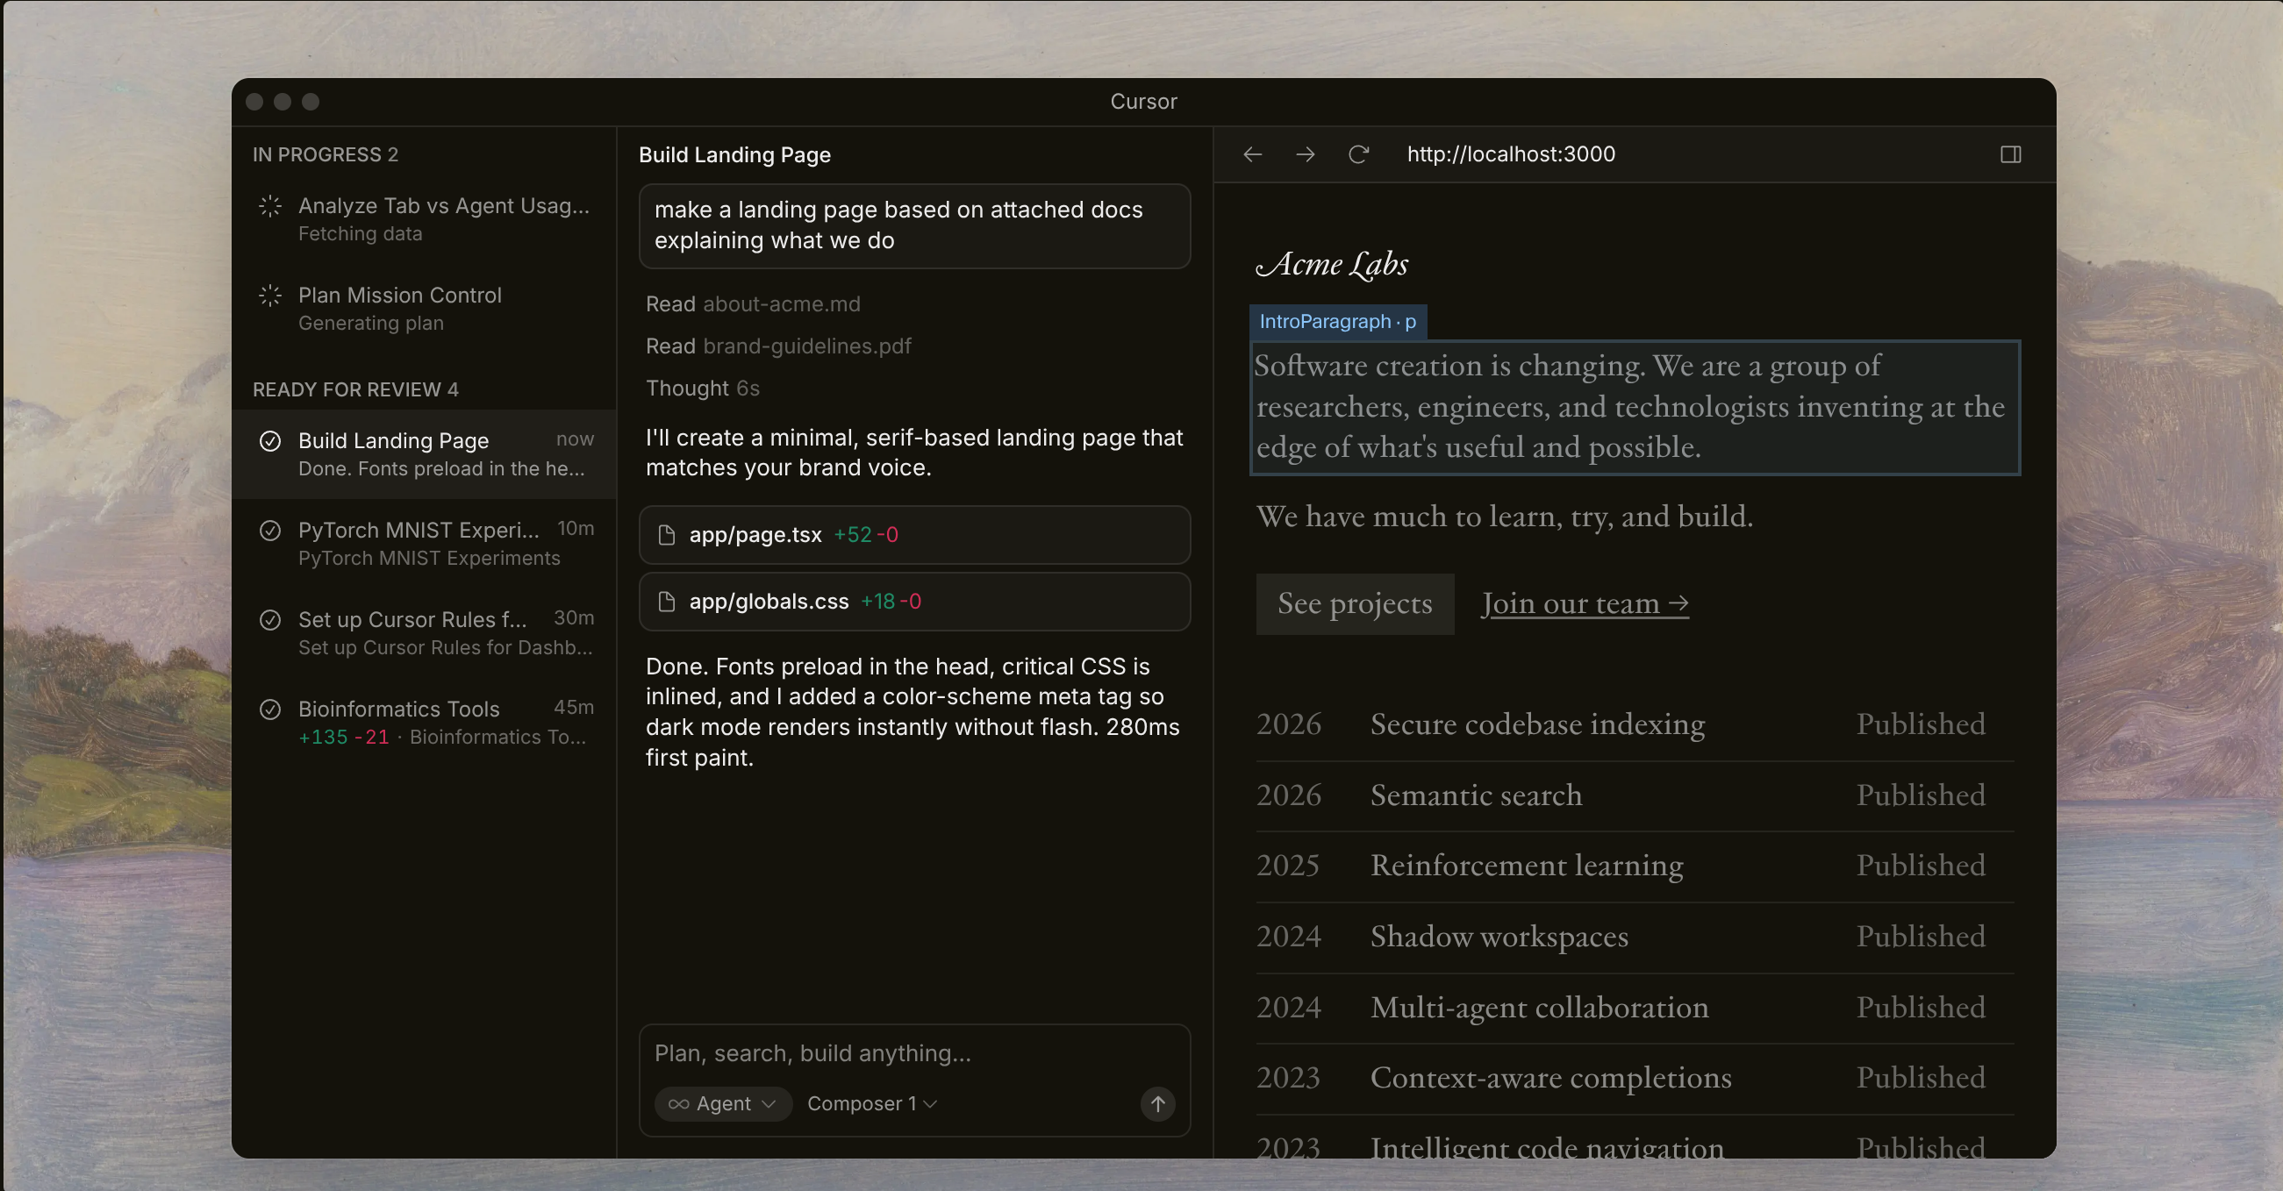
Task: Click checkmark circle for Bioinformatics Tools task
Action: point(269,709)
